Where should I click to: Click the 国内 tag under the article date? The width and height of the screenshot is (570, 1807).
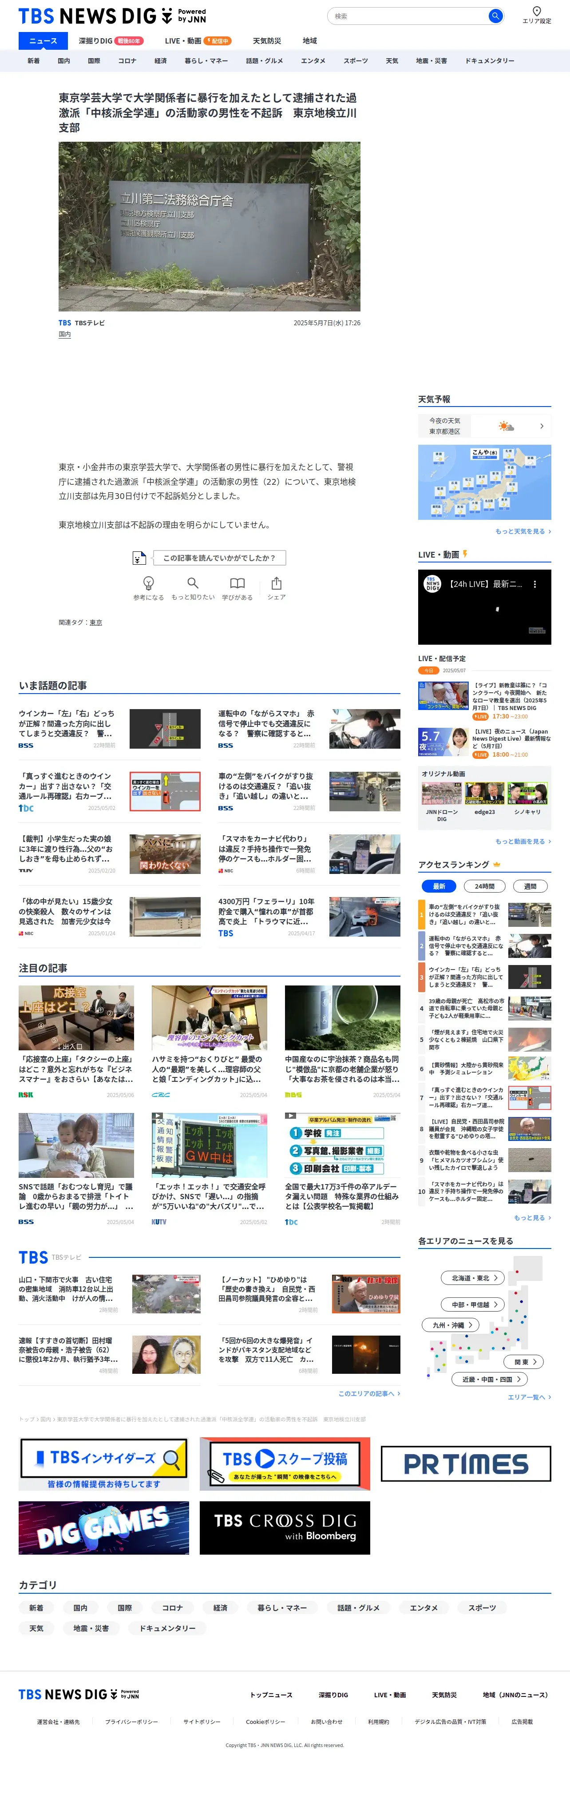pyautogui.click(x=64, y=335)
